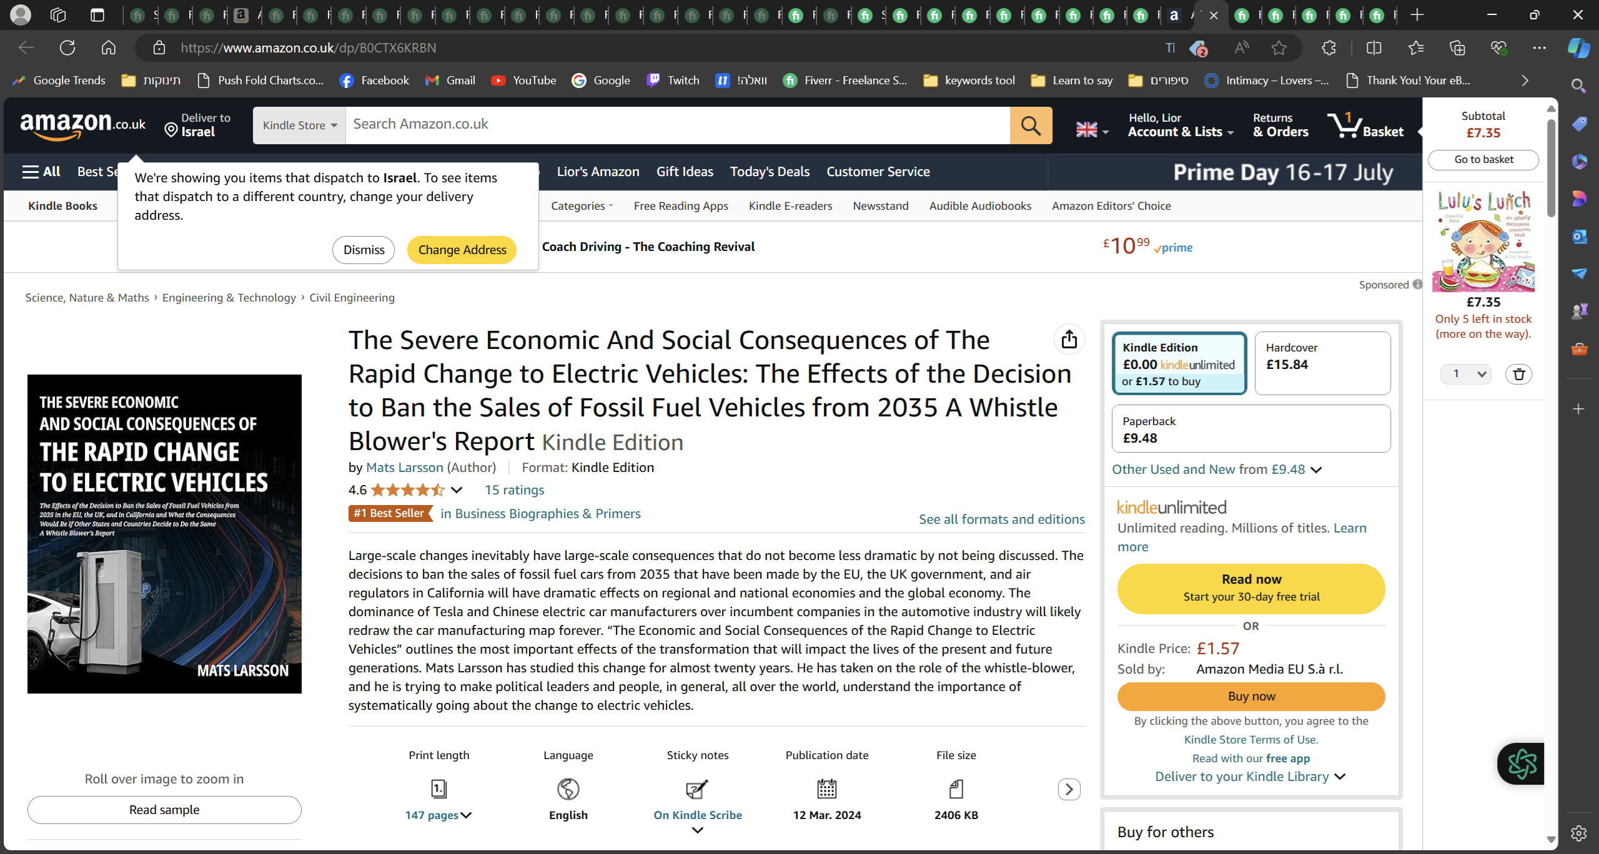The image size is (1599, 854).
Task: Click the read aloud icon in address bar
Action: (x=1241, y=47)
